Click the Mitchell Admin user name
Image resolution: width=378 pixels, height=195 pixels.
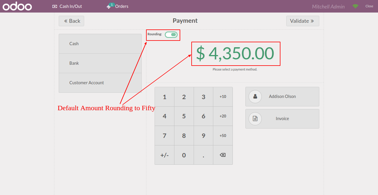point(328,6)
